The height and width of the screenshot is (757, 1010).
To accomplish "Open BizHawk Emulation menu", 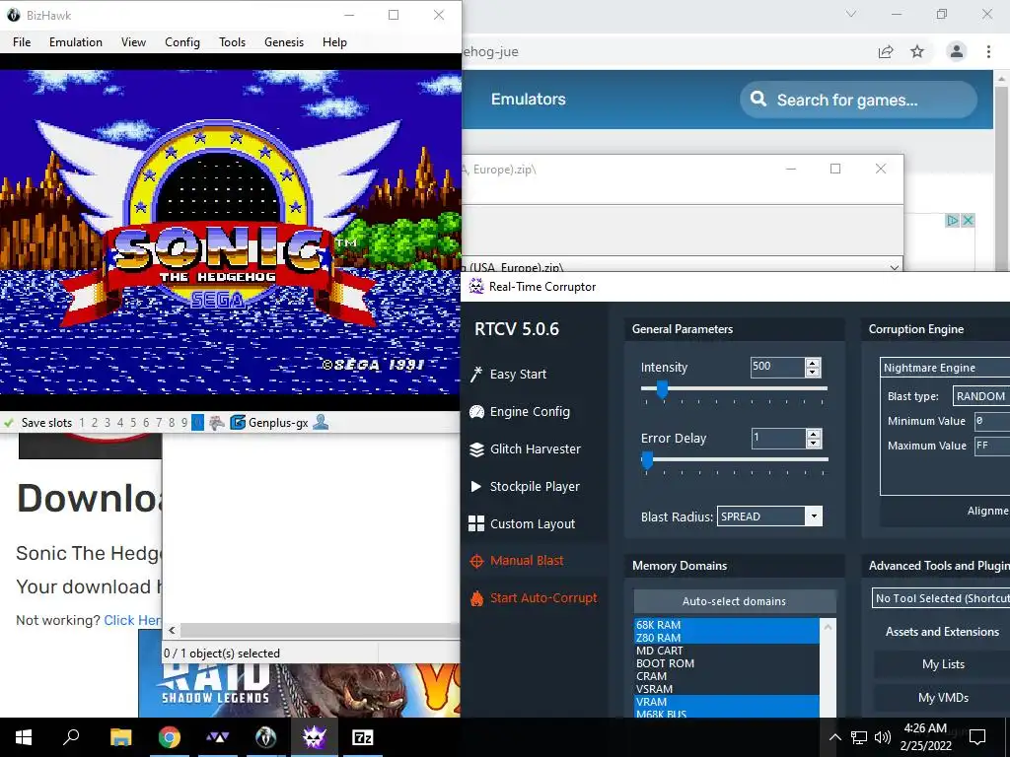I will pyautogui.click(x=75, y=41).
